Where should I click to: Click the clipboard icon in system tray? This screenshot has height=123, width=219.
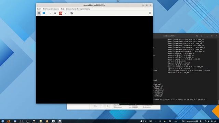[170, 121]
